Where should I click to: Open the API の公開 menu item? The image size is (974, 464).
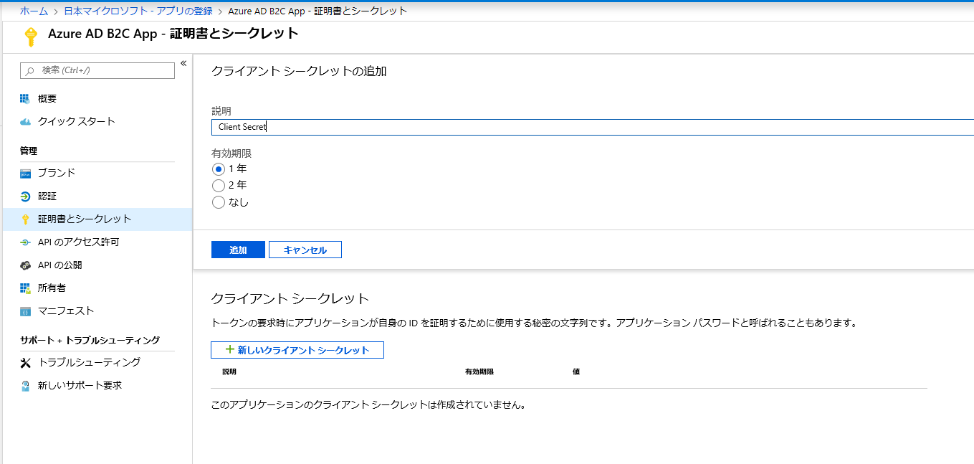97,265
